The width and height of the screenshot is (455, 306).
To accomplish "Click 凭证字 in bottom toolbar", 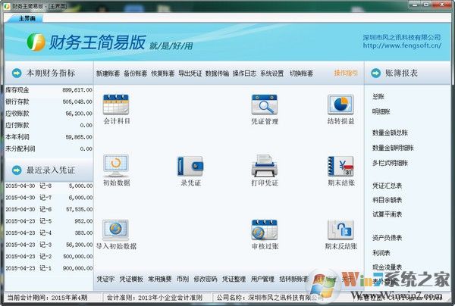I will [x=105, y=279].
